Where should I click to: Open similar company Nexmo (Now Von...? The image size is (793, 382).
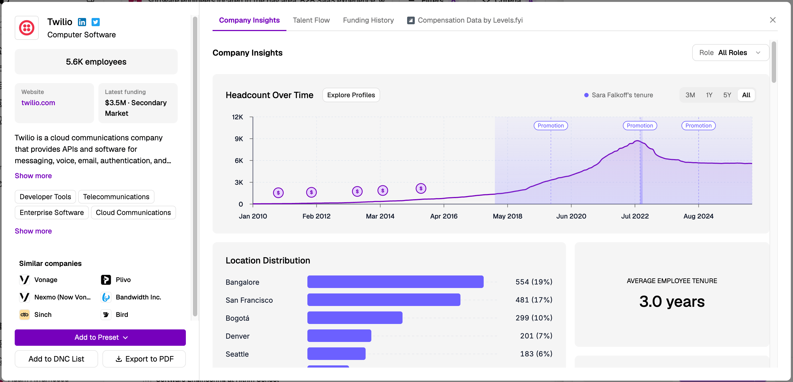pos(62,297)
